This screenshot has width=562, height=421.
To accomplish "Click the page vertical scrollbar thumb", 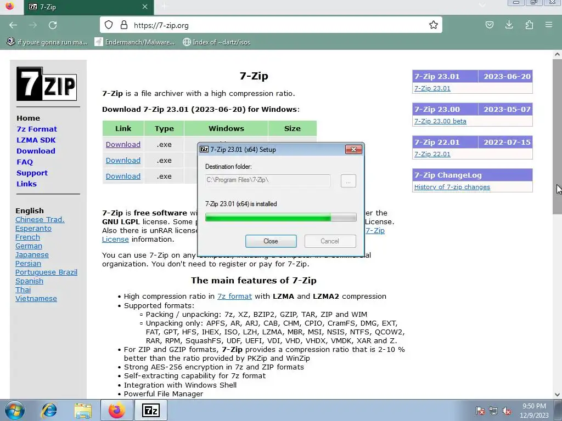I will [x=557, y=136].
